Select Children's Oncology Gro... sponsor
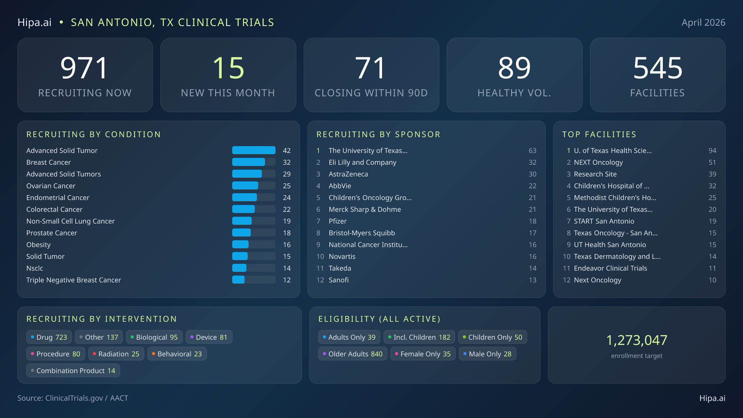The width and height of the screenshot is (743, 418). coord(426,198)
